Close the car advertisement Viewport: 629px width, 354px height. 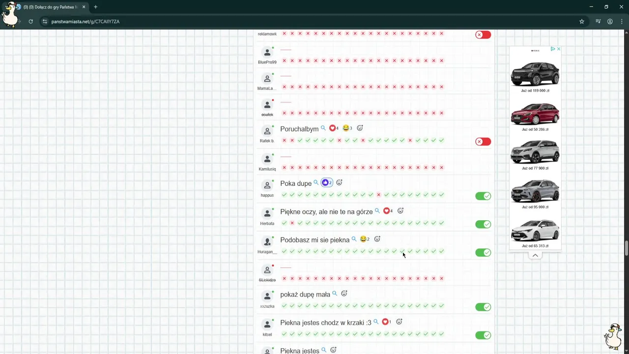(x=558, y=49)
